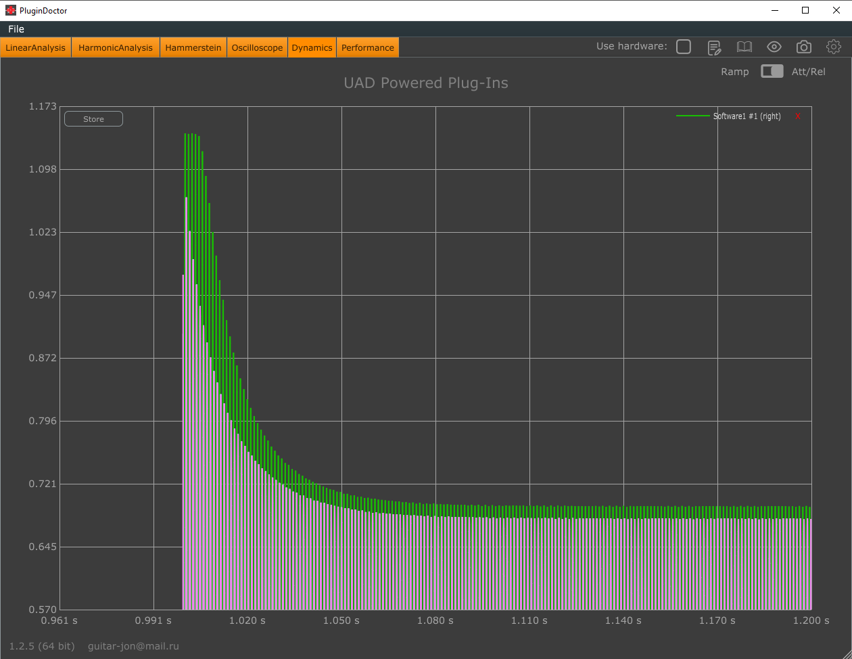Click the 1.173 y-axis label
Screen dimensions: 852x659
(43, 106)
